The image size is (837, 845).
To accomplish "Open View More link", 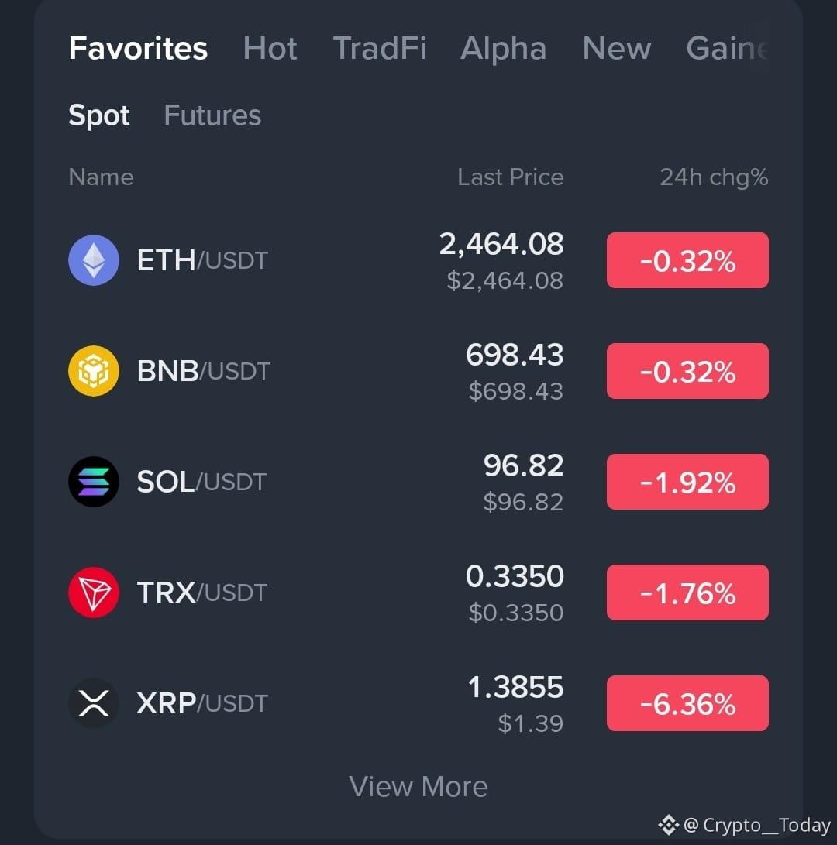I will click(x=418, y=786).
